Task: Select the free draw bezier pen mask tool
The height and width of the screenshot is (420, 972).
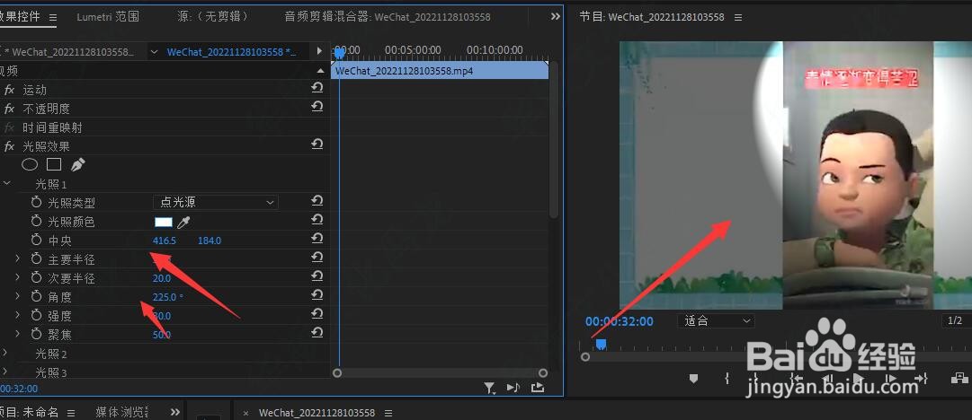Action: tap(78, 164)
